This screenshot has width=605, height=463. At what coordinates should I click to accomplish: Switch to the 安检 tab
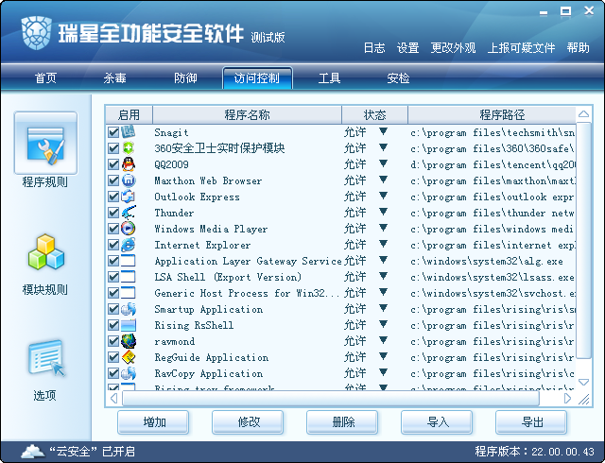(x=398, y=78)
